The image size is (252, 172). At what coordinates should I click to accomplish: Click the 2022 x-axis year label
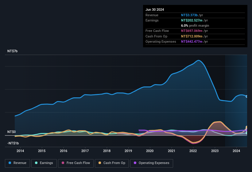pyautogui.click(x=193, y=151)
